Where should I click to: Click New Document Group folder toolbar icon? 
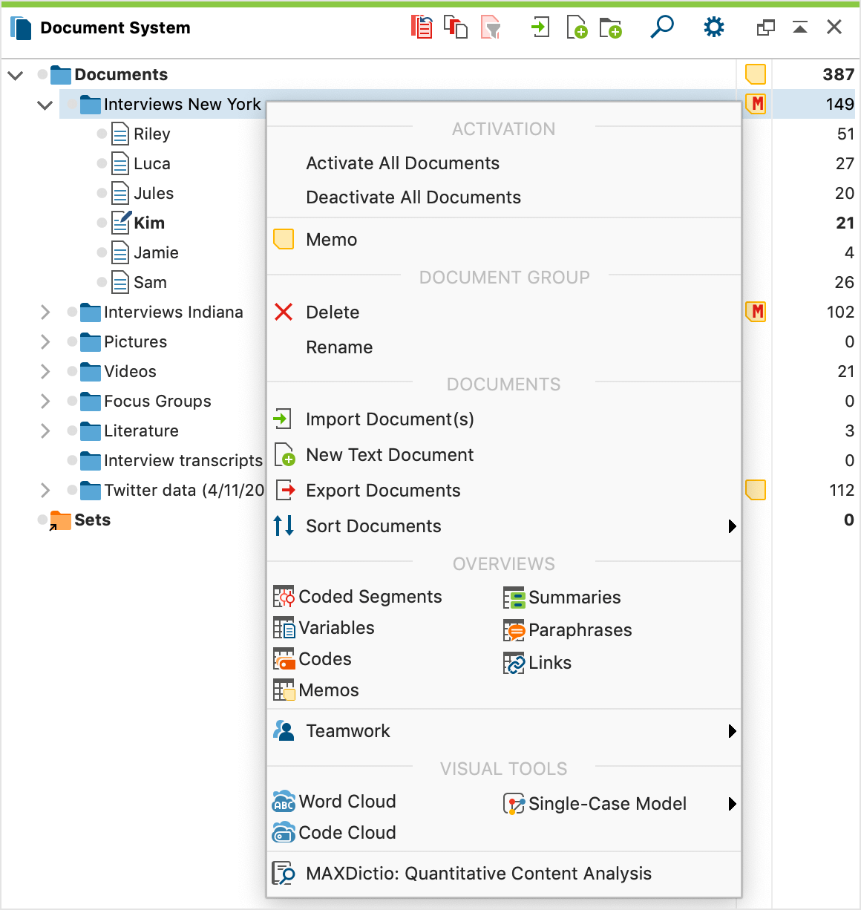click(x=611, y=28)
